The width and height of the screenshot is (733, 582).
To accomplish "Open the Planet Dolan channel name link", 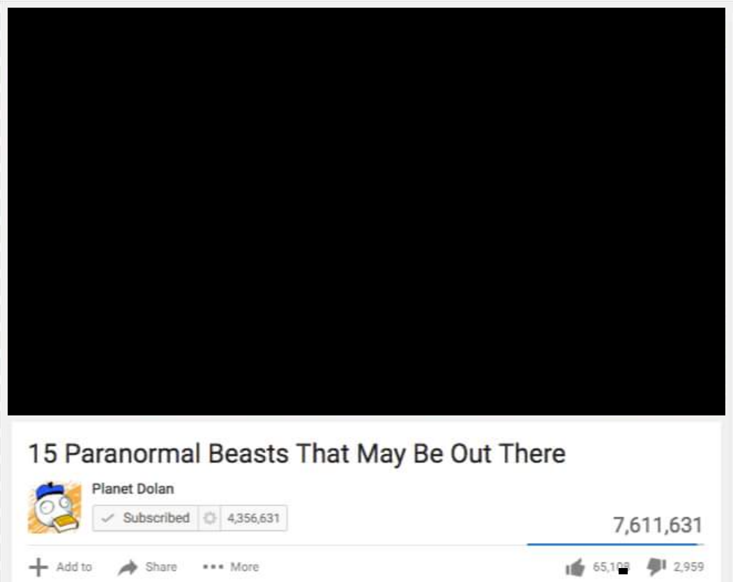I will pyautogui.click(x=133, y=489).
